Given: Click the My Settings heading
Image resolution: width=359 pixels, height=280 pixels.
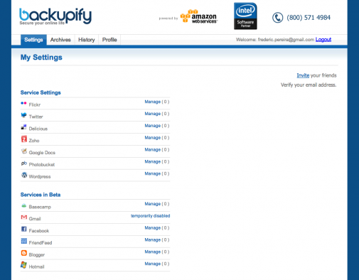Looking at the screenshot, I should [41, 58].
